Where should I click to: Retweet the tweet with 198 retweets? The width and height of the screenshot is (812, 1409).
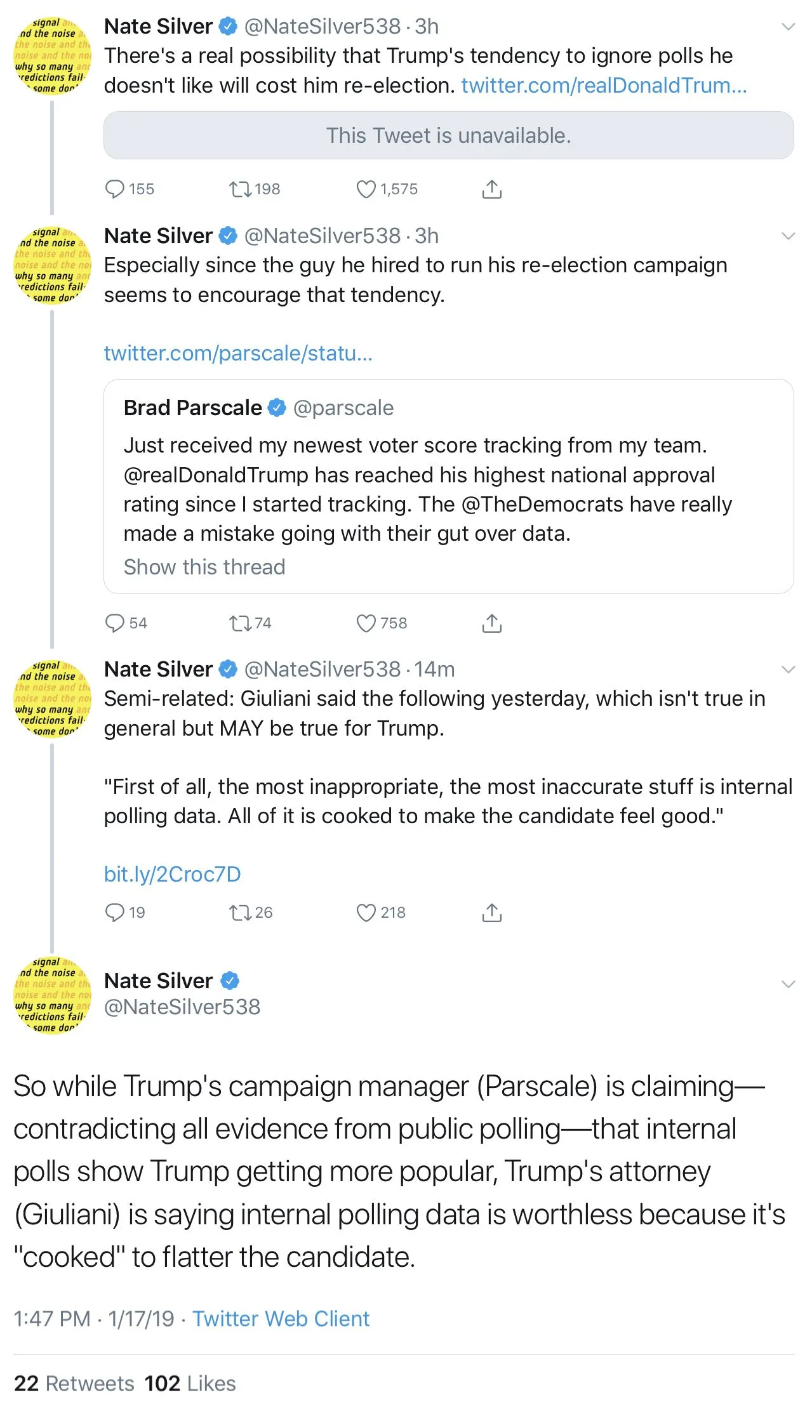pyautogui.click(x=241, y=189)
